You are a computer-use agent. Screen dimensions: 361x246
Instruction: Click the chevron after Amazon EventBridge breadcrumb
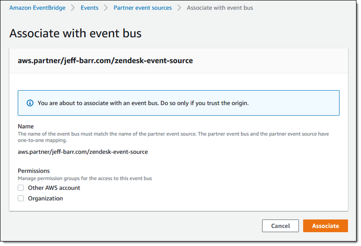(x=73, y=8)
